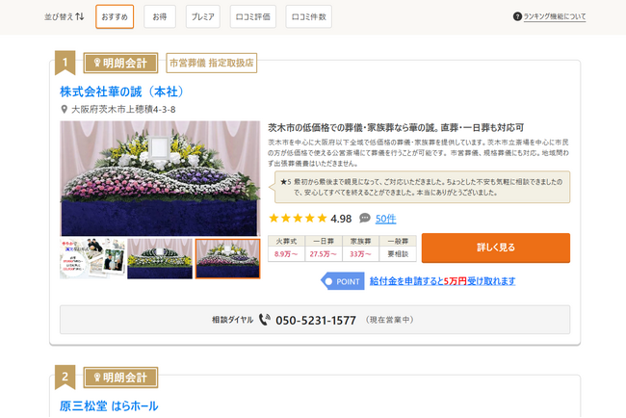Open the 詳しく見る details button
Viewport: 626px width, 418px height.
pos(496,248)
